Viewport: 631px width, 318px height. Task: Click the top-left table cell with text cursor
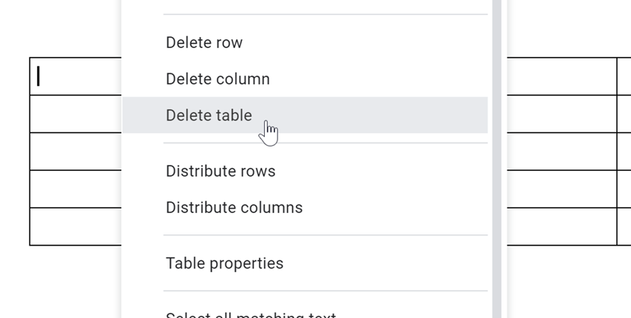click(x=75, y=76)
